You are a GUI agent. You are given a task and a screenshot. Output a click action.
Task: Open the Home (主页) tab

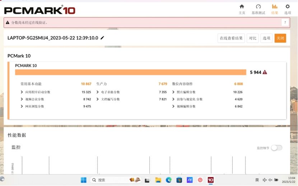coord(242,9)
